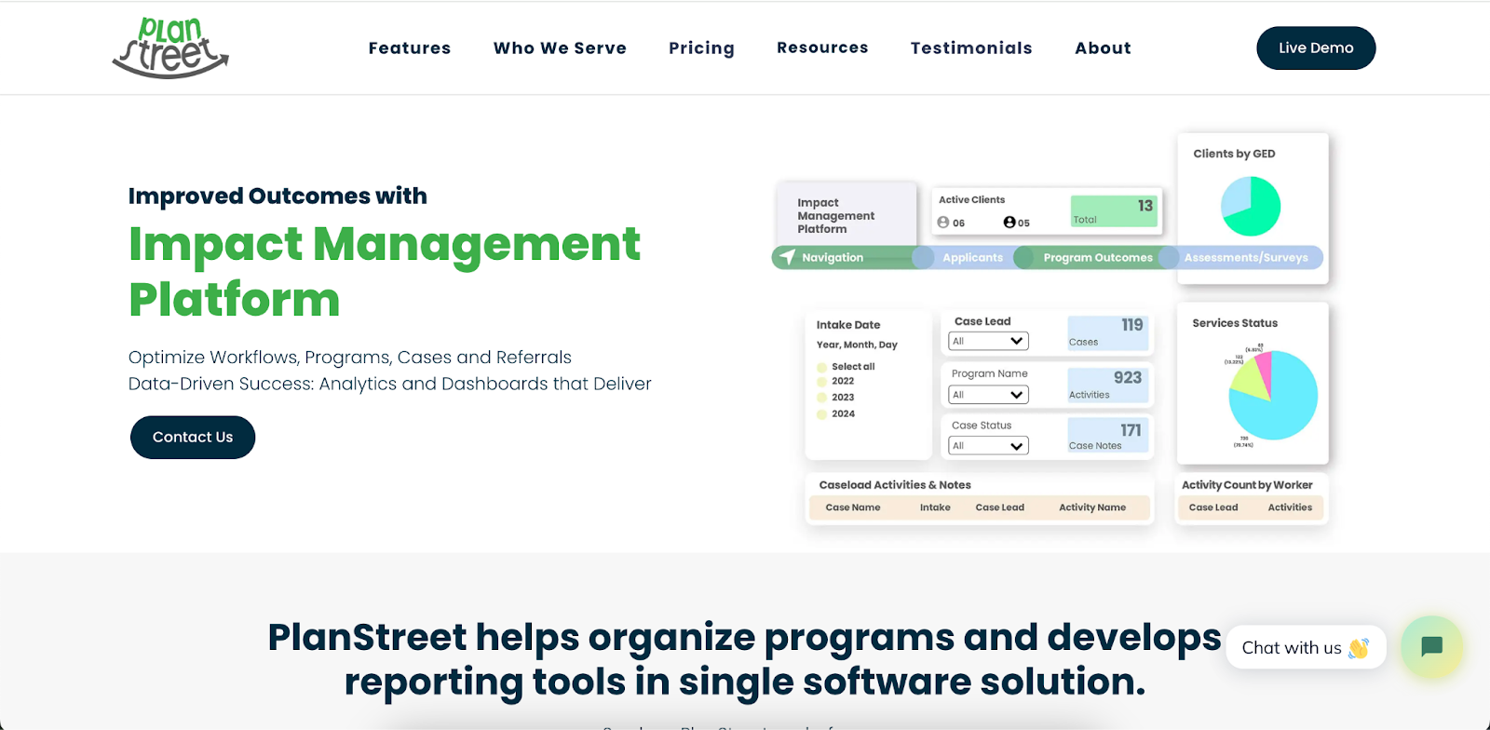Select the Applicants pill tab

pyautogui.click(x=972, y=258)
